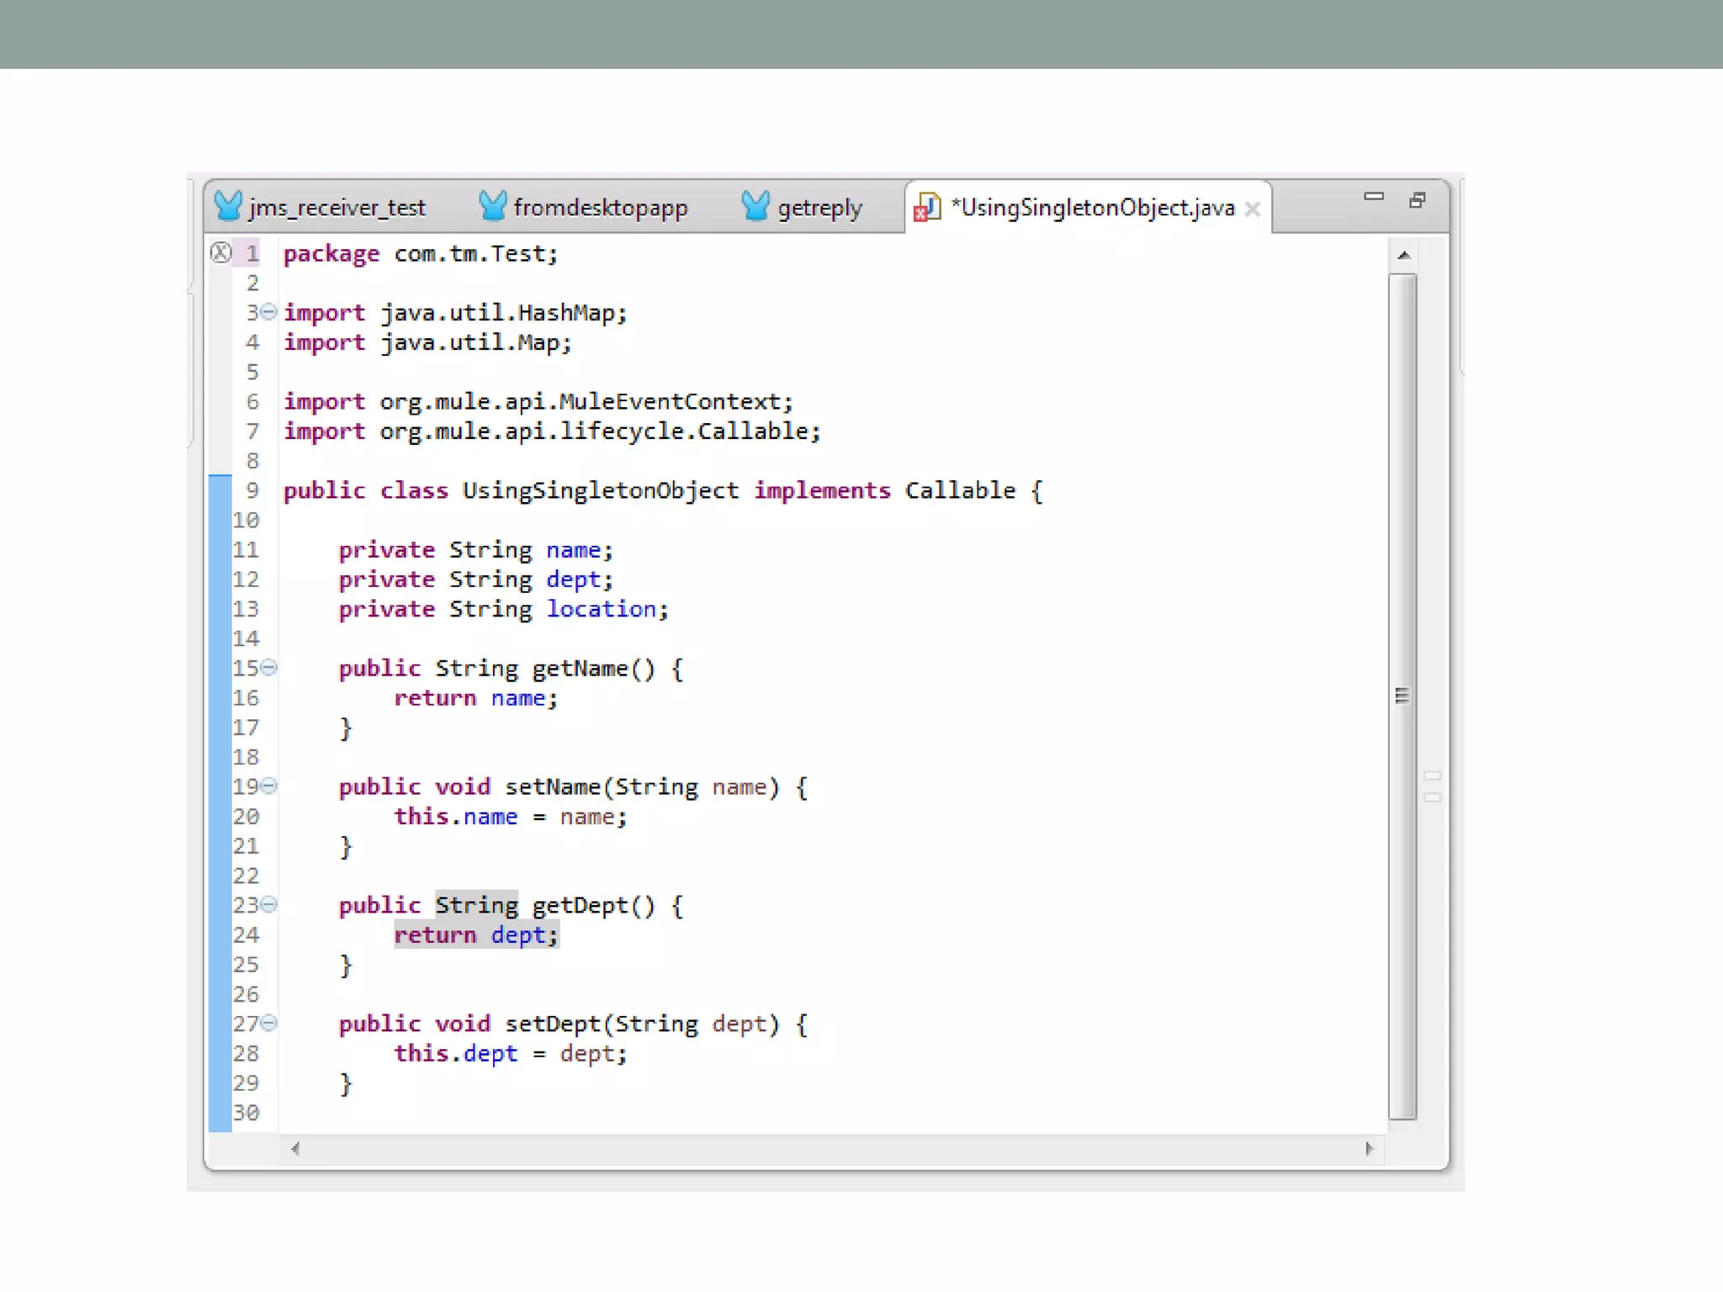Viewport: 1723px width, 1292px height.
Task: Fold the setDept method at line 27
Action: coord(268,1024)
